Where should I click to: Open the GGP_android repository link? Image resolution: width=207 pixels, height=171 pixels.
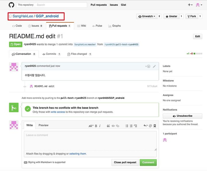(47, 16)
